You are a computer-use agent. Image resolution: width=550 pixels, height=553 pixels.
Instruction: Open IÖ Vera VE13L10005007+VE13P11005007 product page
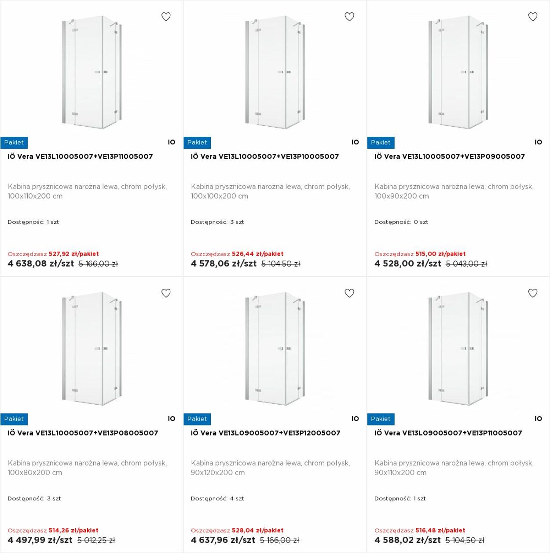80,157
